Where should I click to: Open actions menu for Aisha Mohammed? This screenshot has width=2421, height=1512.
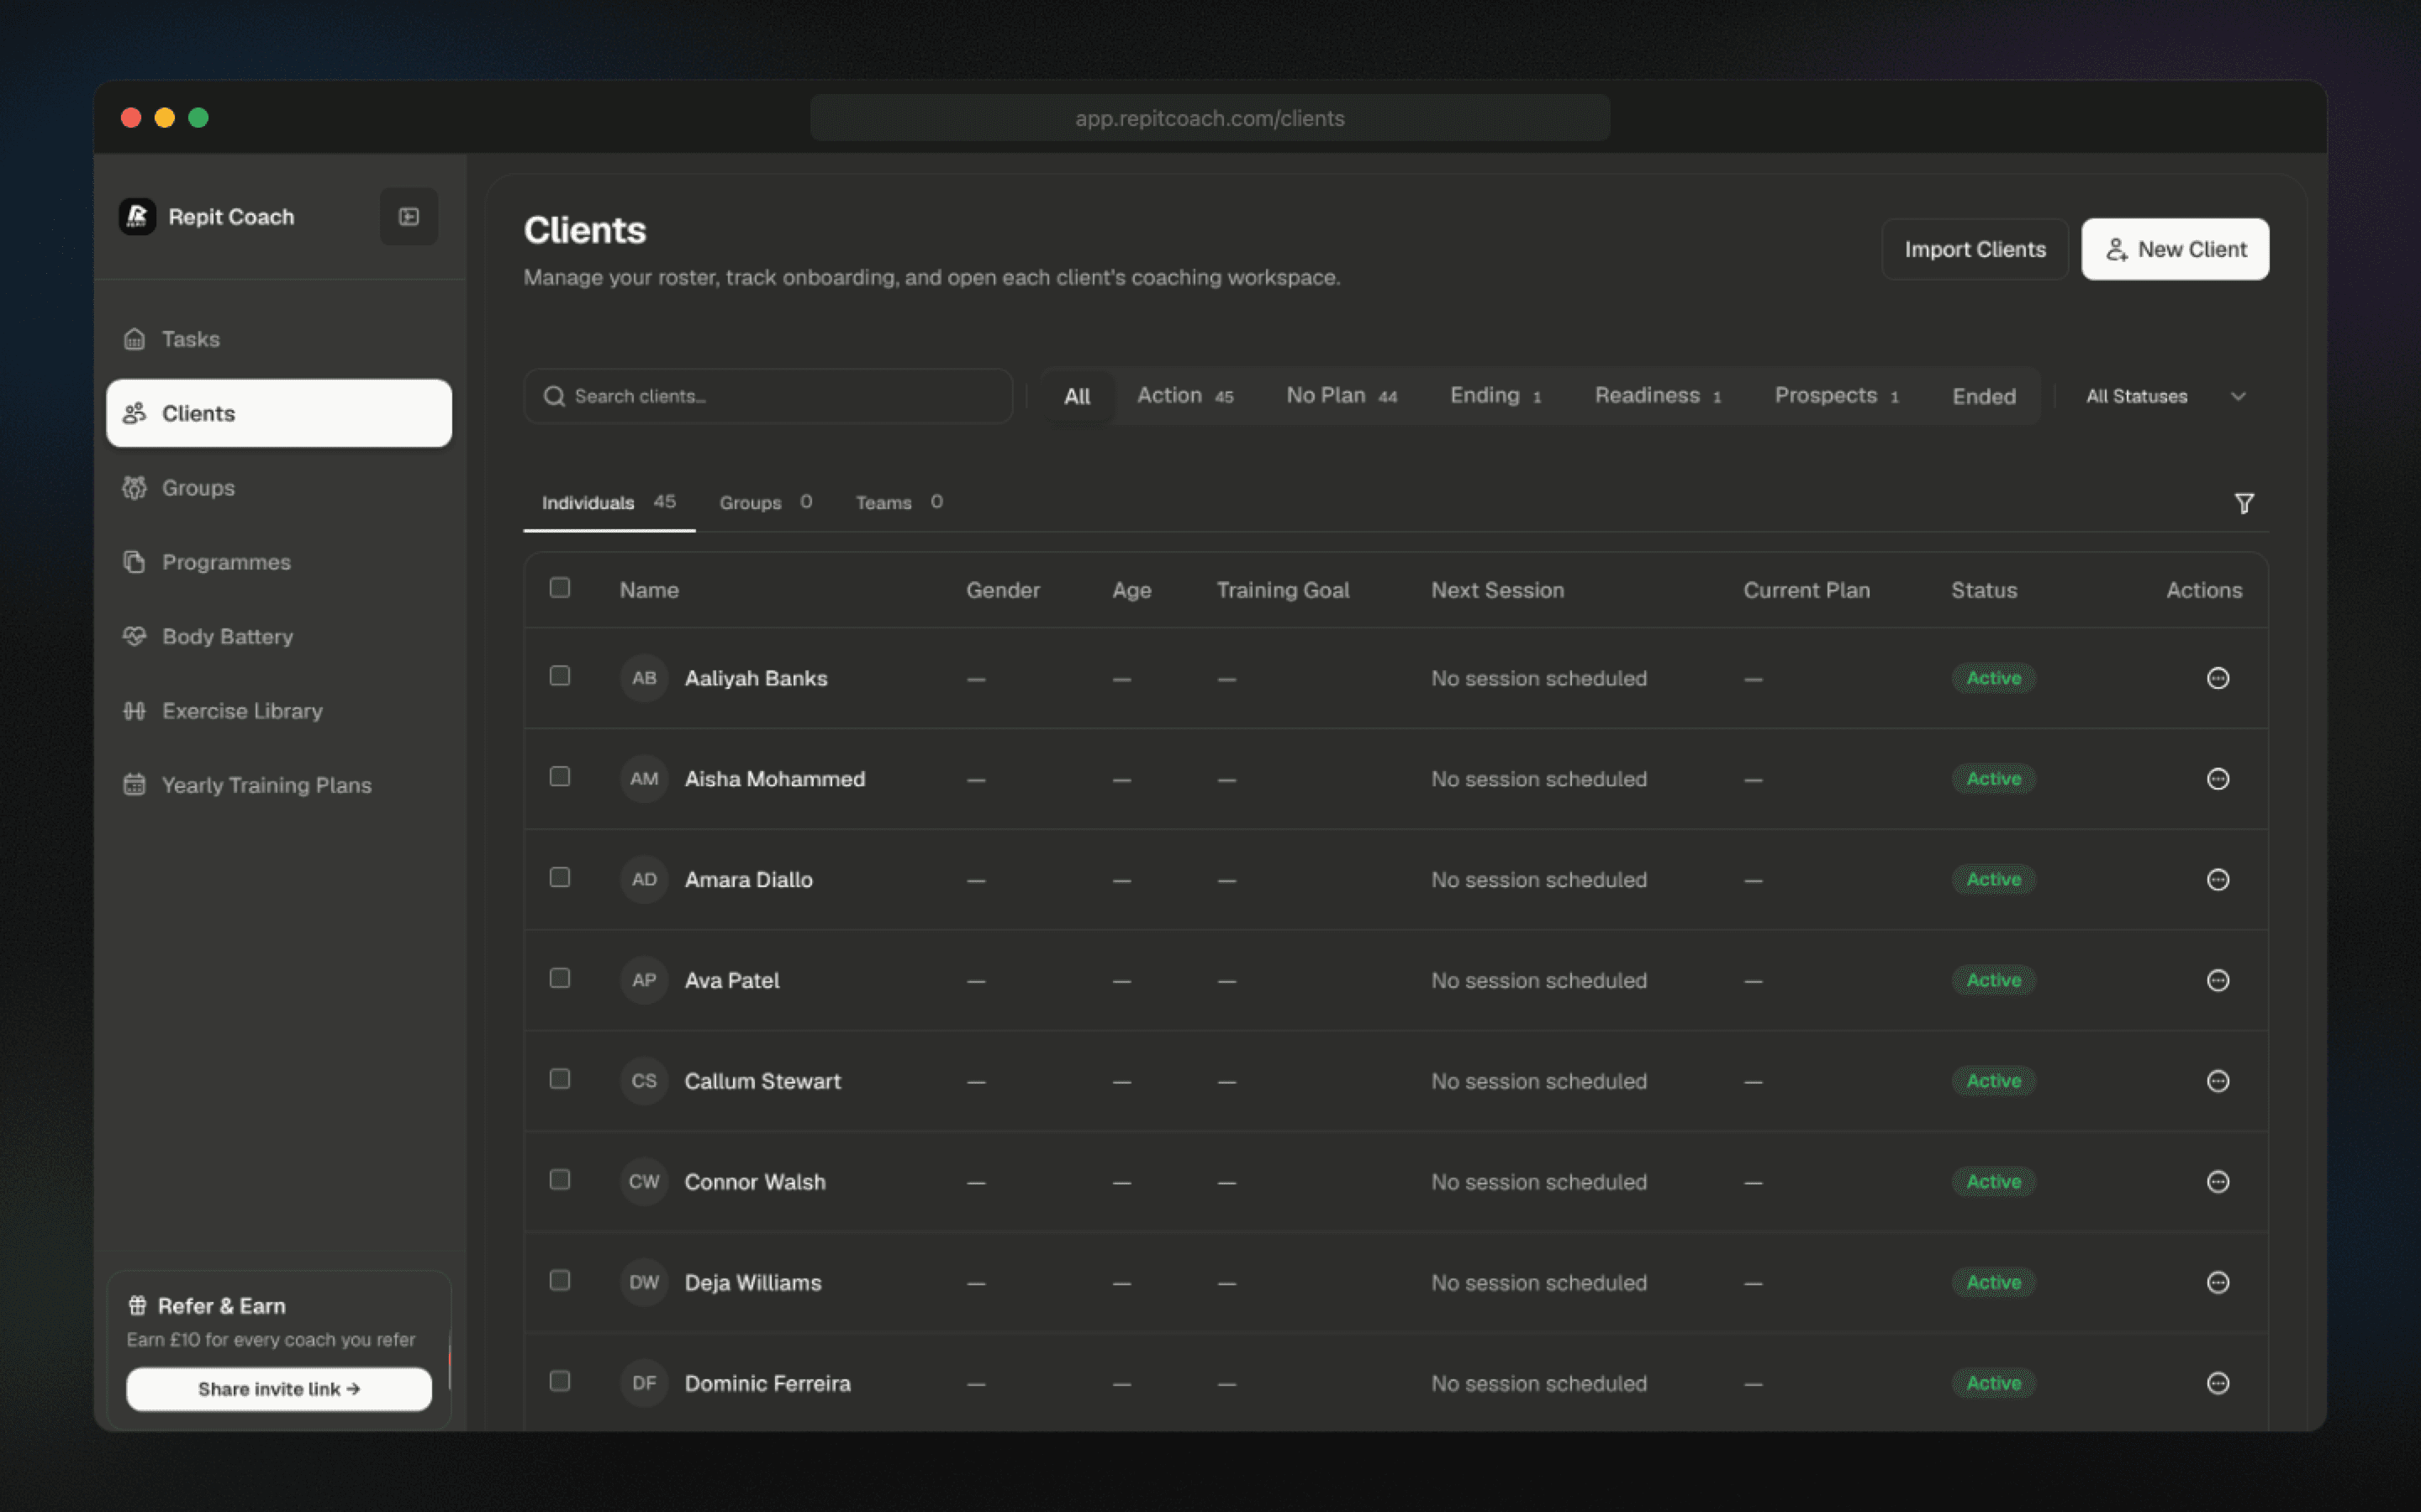point(2218,779)
